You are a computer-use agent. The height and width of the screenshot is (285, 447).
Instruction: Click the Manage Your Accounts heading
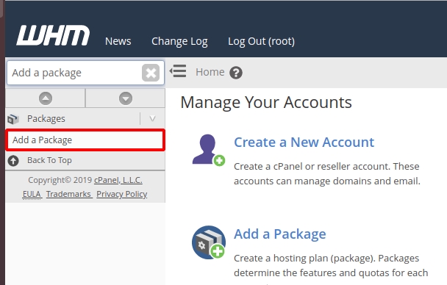point(266,103)
